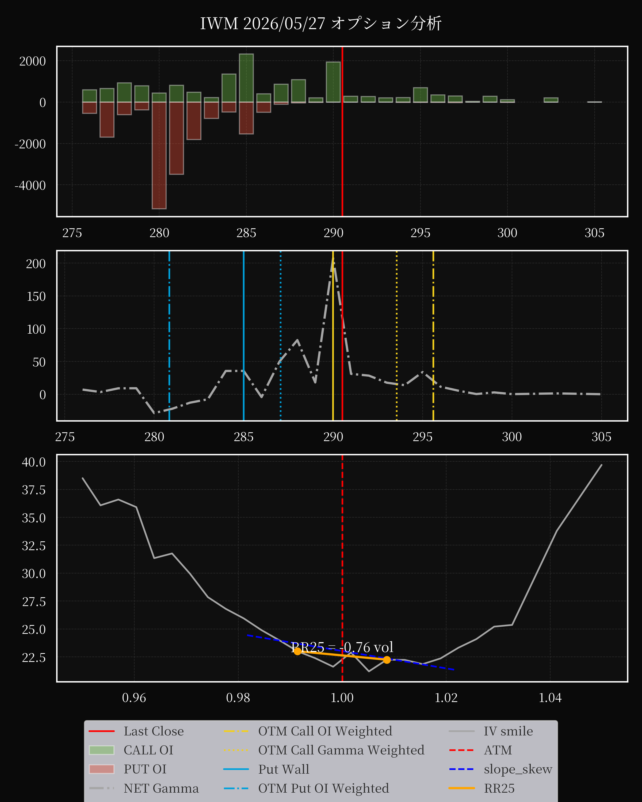Click the dash-dot yellow line near 295.6 in gamma chart

(x=433, y=336)
